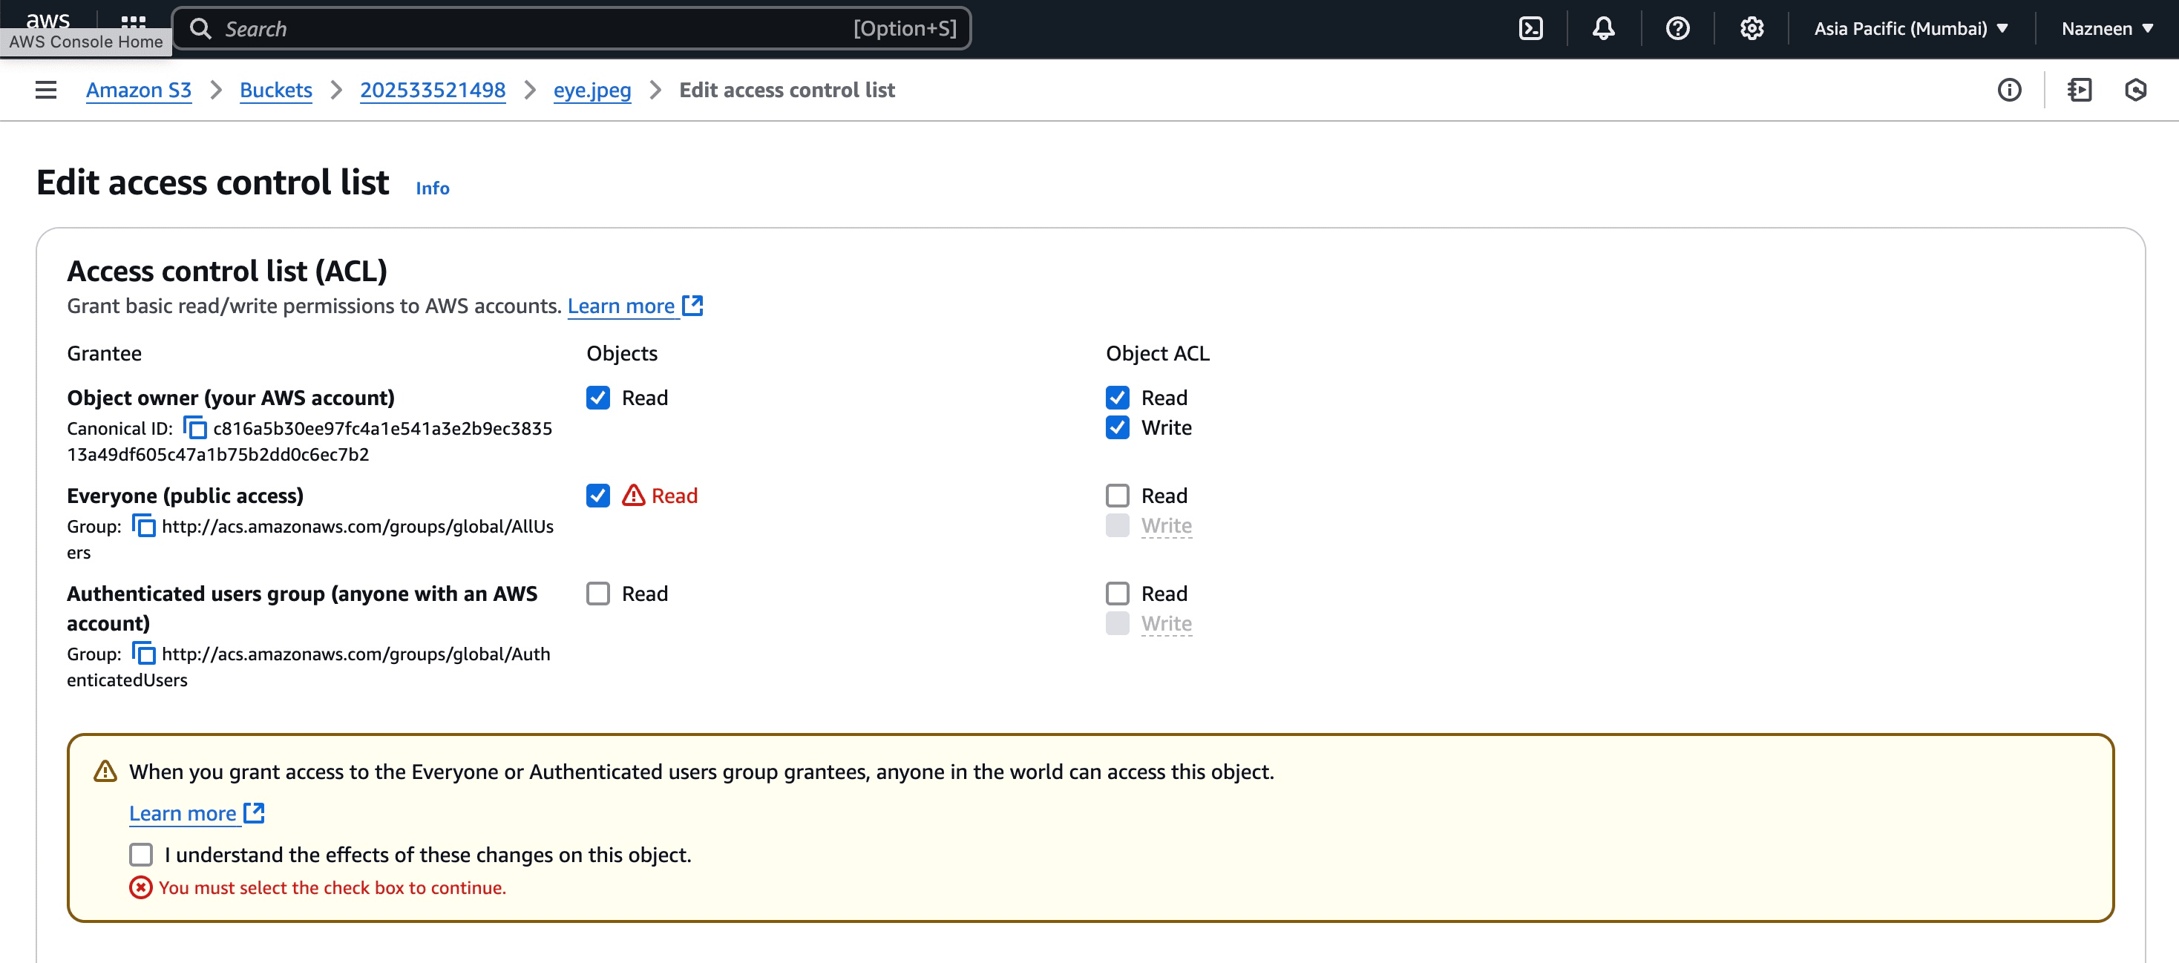Open eye.jpeg breadcrumb link
Image resolution: width=2179 pixels, height=963 pixels.
592,90
